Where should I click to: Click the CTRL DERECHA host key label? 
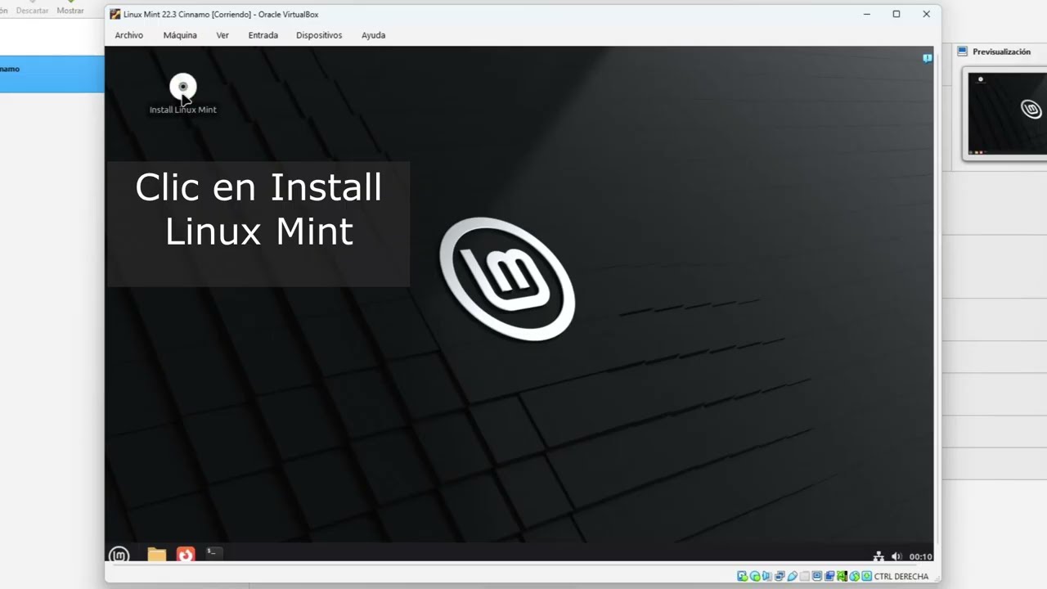coord(901,577)
